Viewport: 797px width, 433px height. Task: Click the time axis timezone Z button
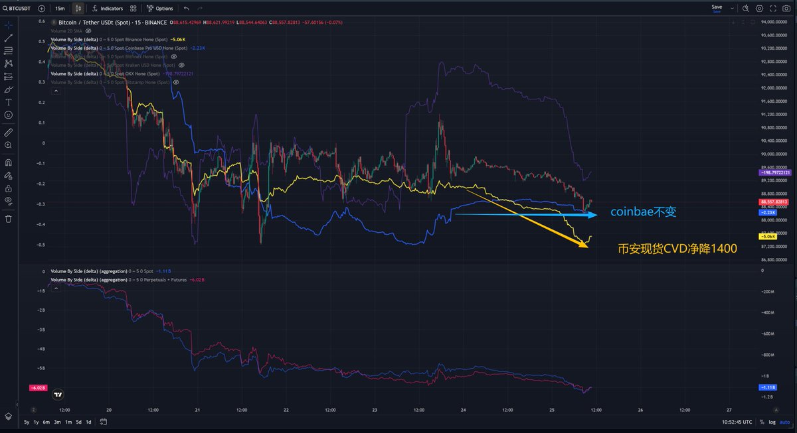pyautogui.click(x=33, y=410)
